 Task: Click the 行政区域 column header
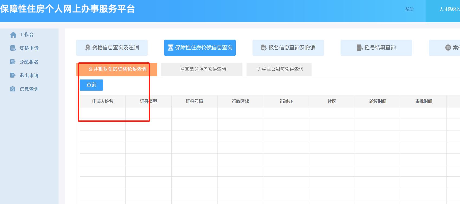(240, 101)
